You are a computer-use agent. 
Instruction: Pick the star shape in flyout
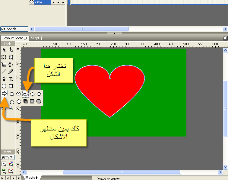click(x=12, y=101)
